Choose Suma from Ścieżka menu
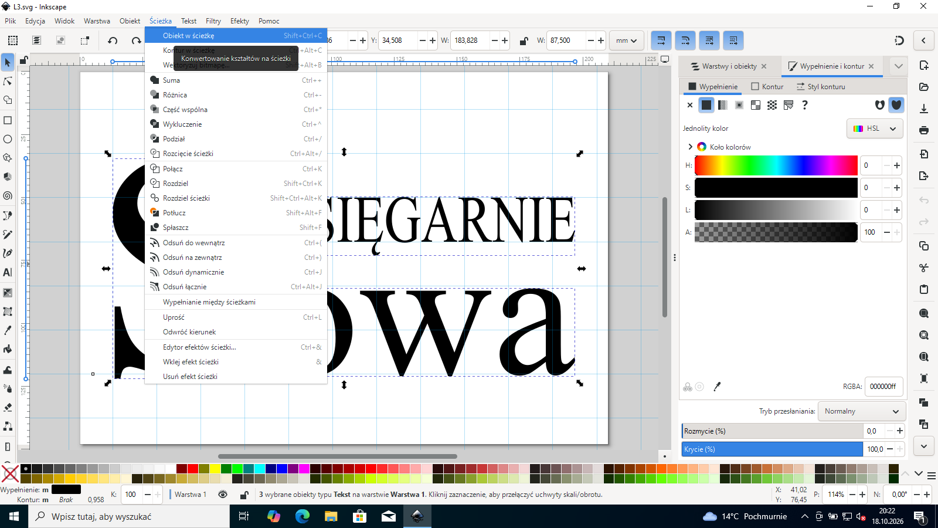This screenshot has width=938, height=528. pyautogui.click(x=236, y=80)
